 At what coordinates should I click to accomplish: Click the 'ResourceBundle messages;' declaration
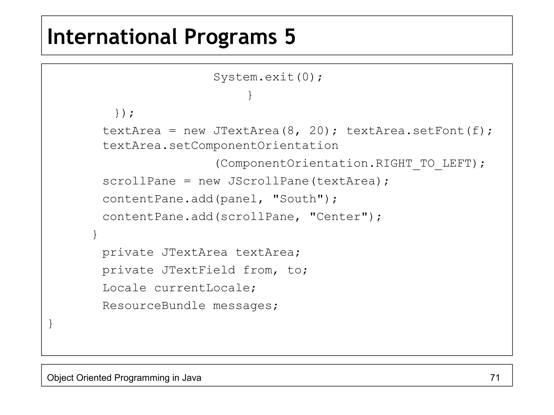click(x=190, y=306)
